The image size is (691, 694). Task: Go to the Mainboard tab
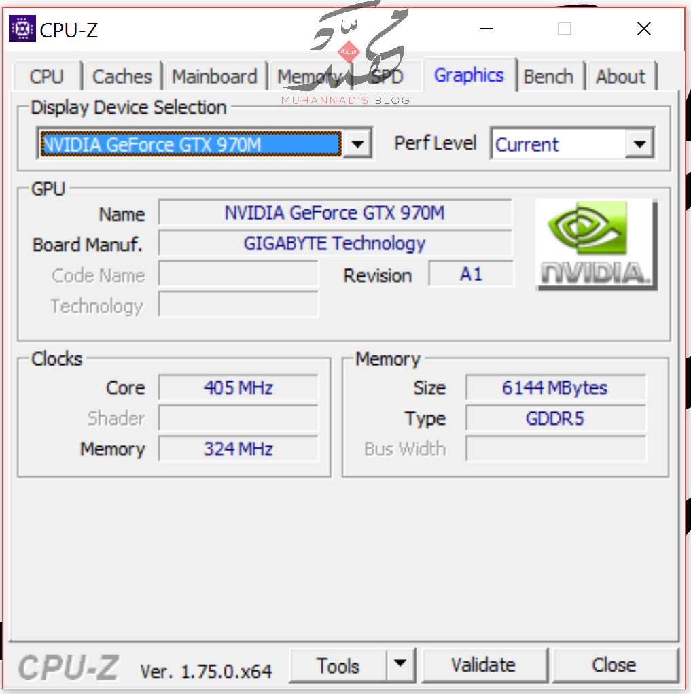[x=214, y=77]
